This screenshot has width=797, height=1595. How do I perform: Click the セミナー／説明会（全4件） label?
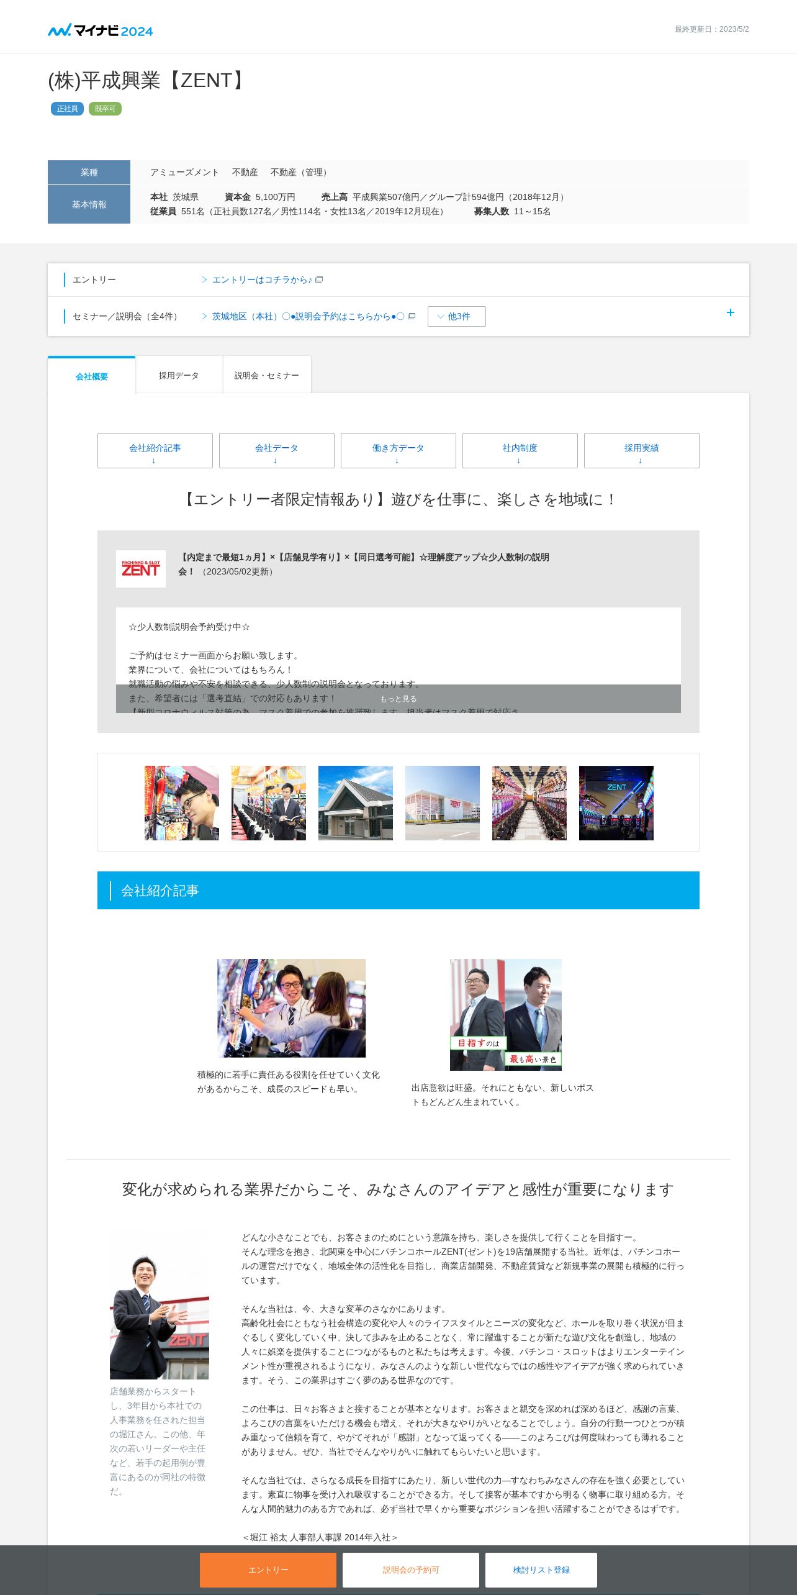tap(127, 317)
